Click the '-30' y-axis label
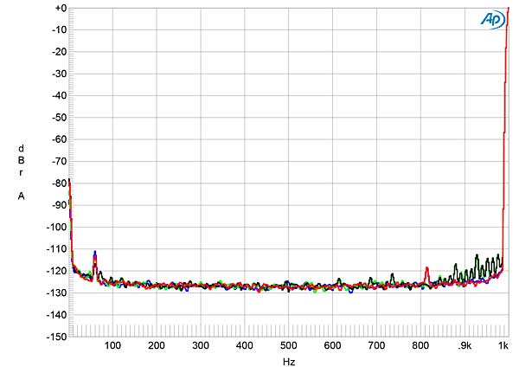 point(59,74)
